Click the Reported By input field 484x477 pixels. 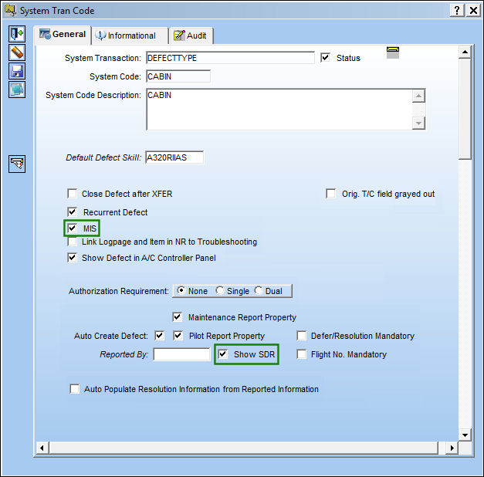coord(182,354)
